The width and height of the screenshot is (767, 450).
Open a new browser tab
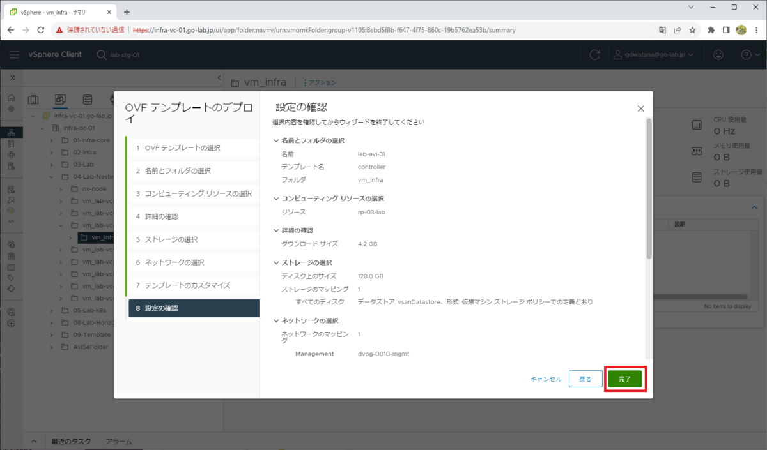click(x=127, y=12)
